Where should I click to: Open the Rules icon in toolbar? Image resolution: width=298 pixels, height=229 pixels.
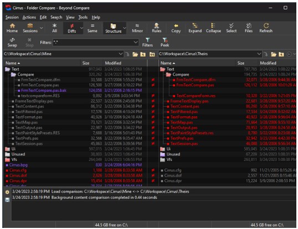click(156, 28)
